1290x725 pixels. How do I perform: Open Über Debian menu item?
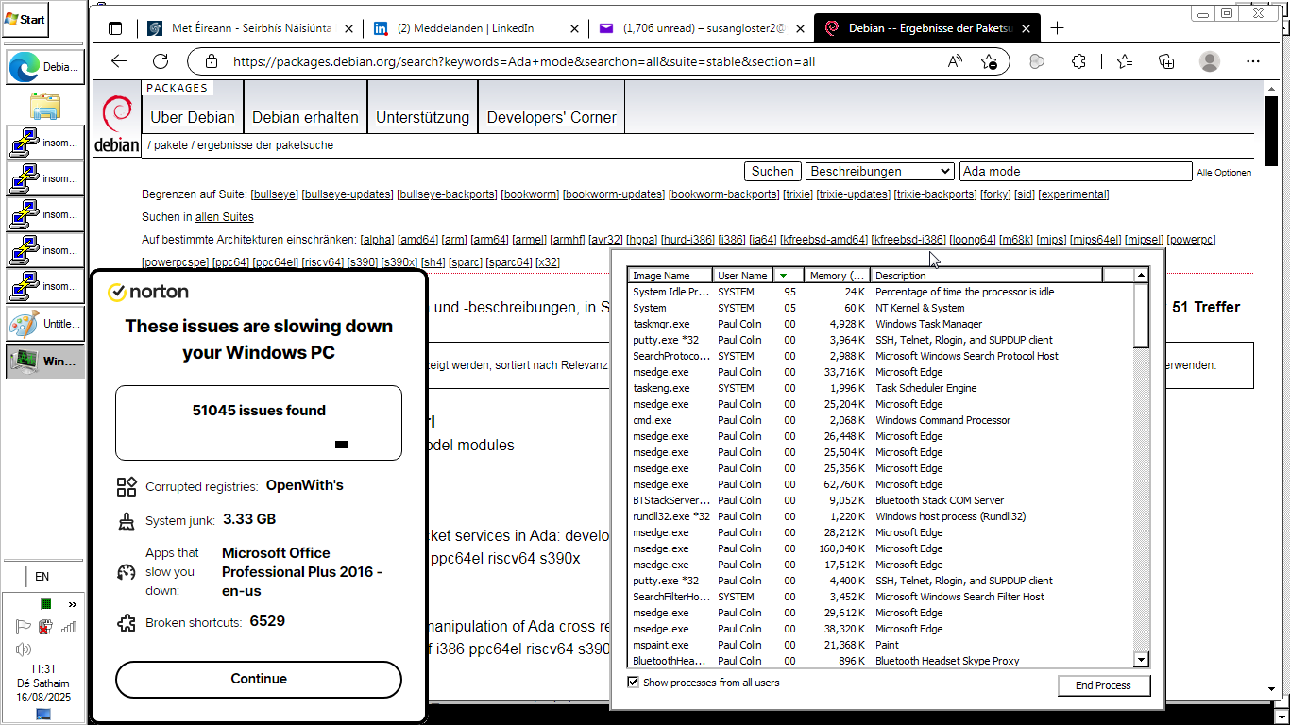coord(193,118)
